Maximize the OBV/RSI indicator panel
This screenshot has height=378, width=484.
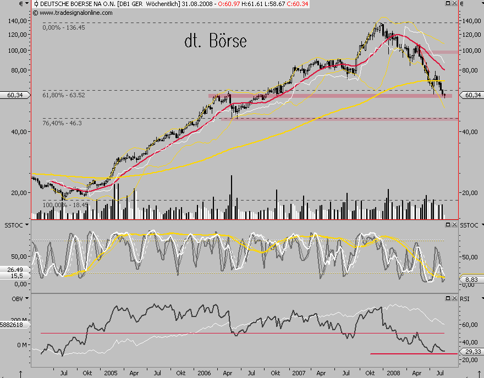pyautogui.click(x=448, y=298)
